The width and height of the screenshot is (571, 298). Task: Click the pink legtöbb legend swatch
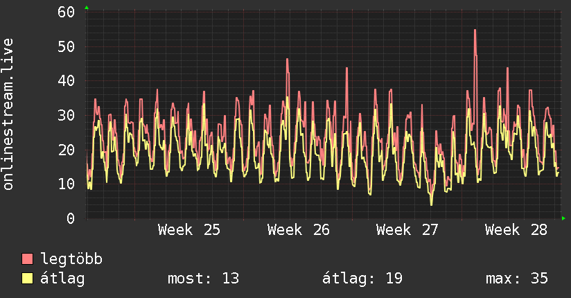pyautogui.click(x=27, y=258)
